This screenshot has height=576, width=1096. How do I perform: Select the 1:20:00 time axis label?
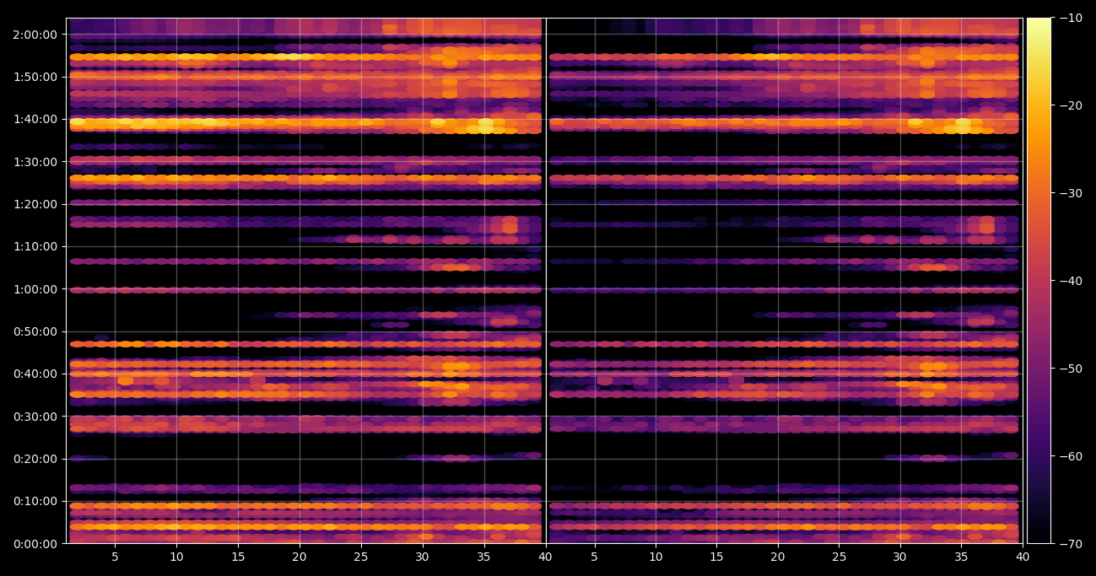click(x=35, y=204)
